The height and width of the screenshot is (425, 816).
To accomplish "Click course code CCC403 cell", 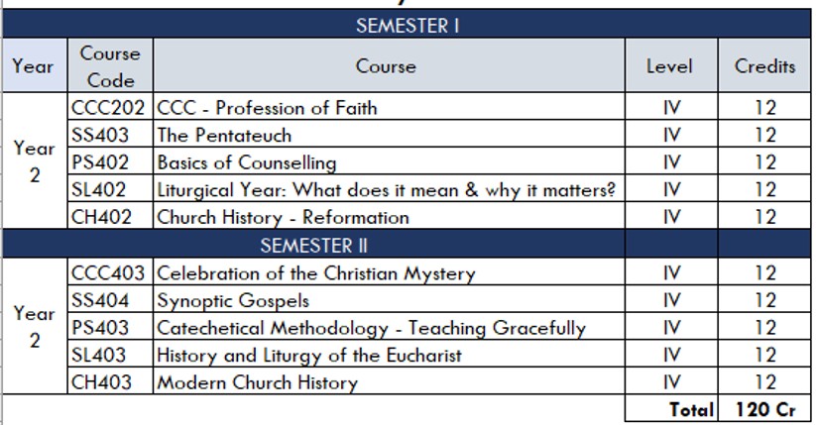I will 109,272.
